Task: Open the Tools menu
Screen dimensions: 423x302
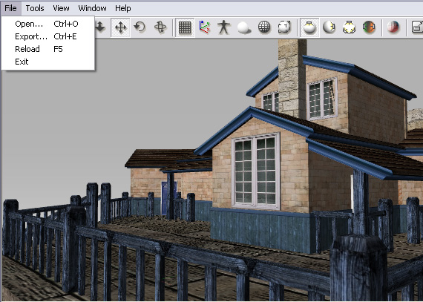Action: tap(35, 8)
